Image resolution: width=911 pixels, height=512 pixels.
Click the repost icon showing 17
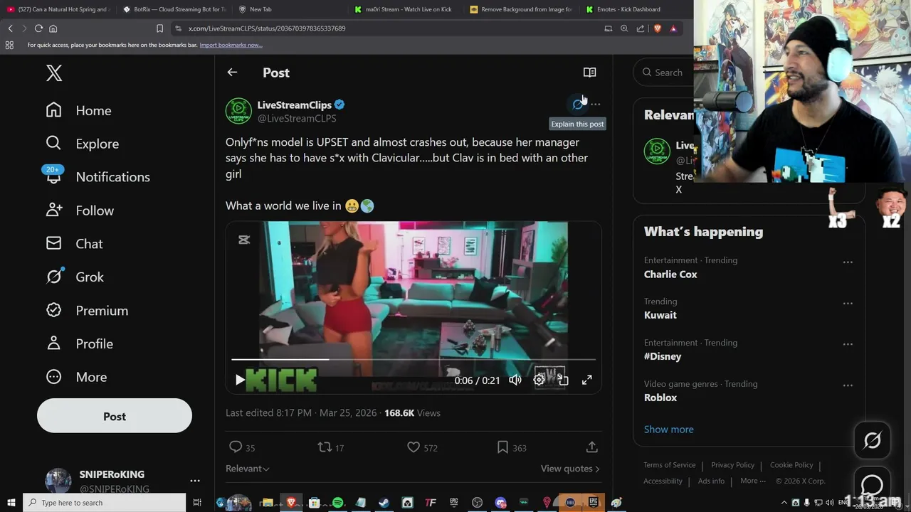324,447
